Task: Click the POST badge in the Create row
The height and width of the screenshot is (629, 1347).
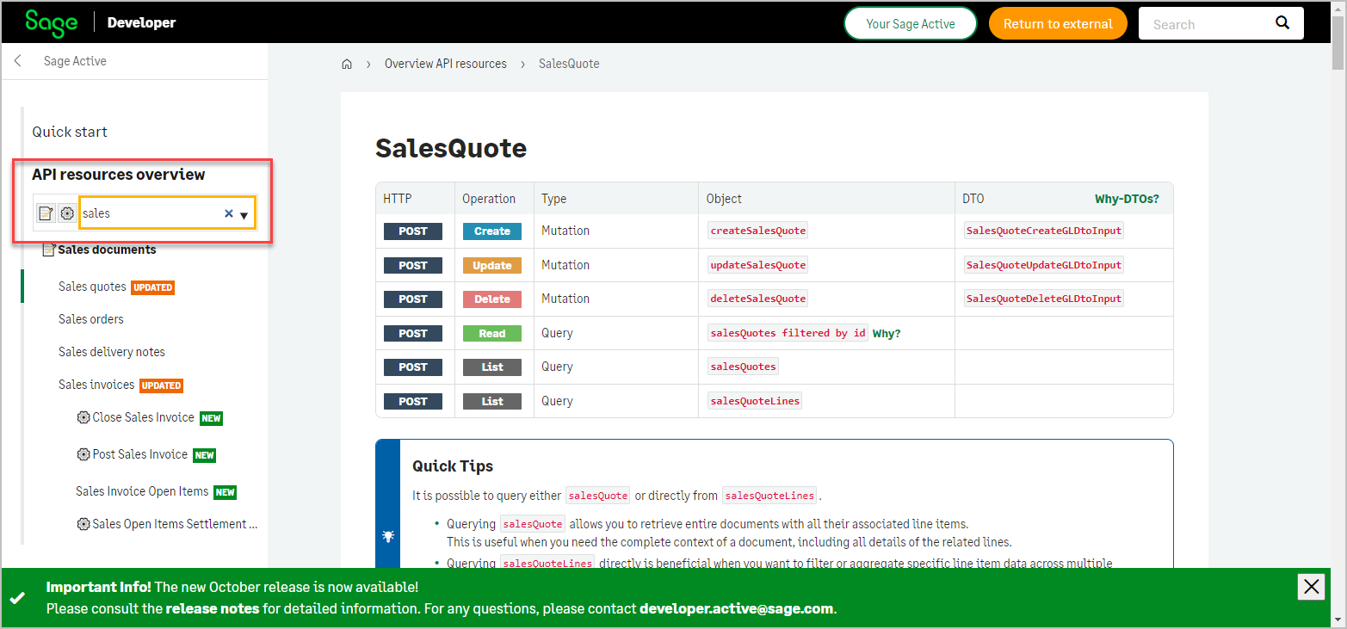Action: [x=413, y=231]
